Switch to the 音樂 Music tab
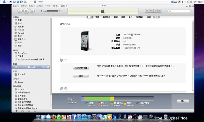Image resolution: width=204 pixels, height=122 pixels. [x=123, y=17]
